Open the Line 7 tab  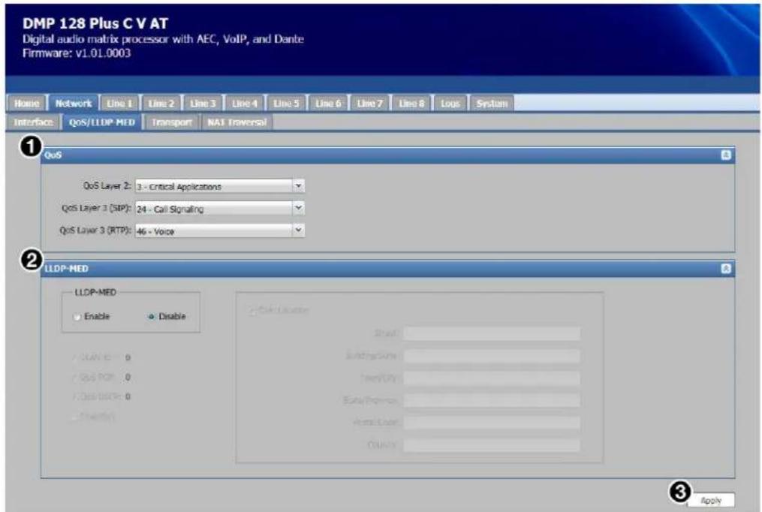(x=370, y=103)
